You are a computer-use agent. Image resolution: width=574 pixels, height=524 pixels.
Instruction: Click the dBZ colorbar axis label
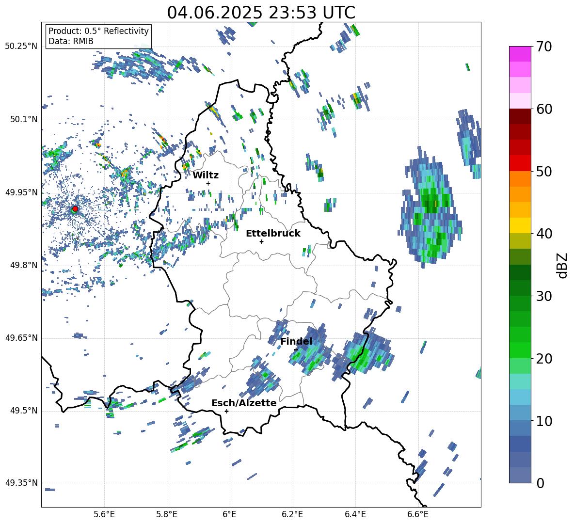[563, 265]
